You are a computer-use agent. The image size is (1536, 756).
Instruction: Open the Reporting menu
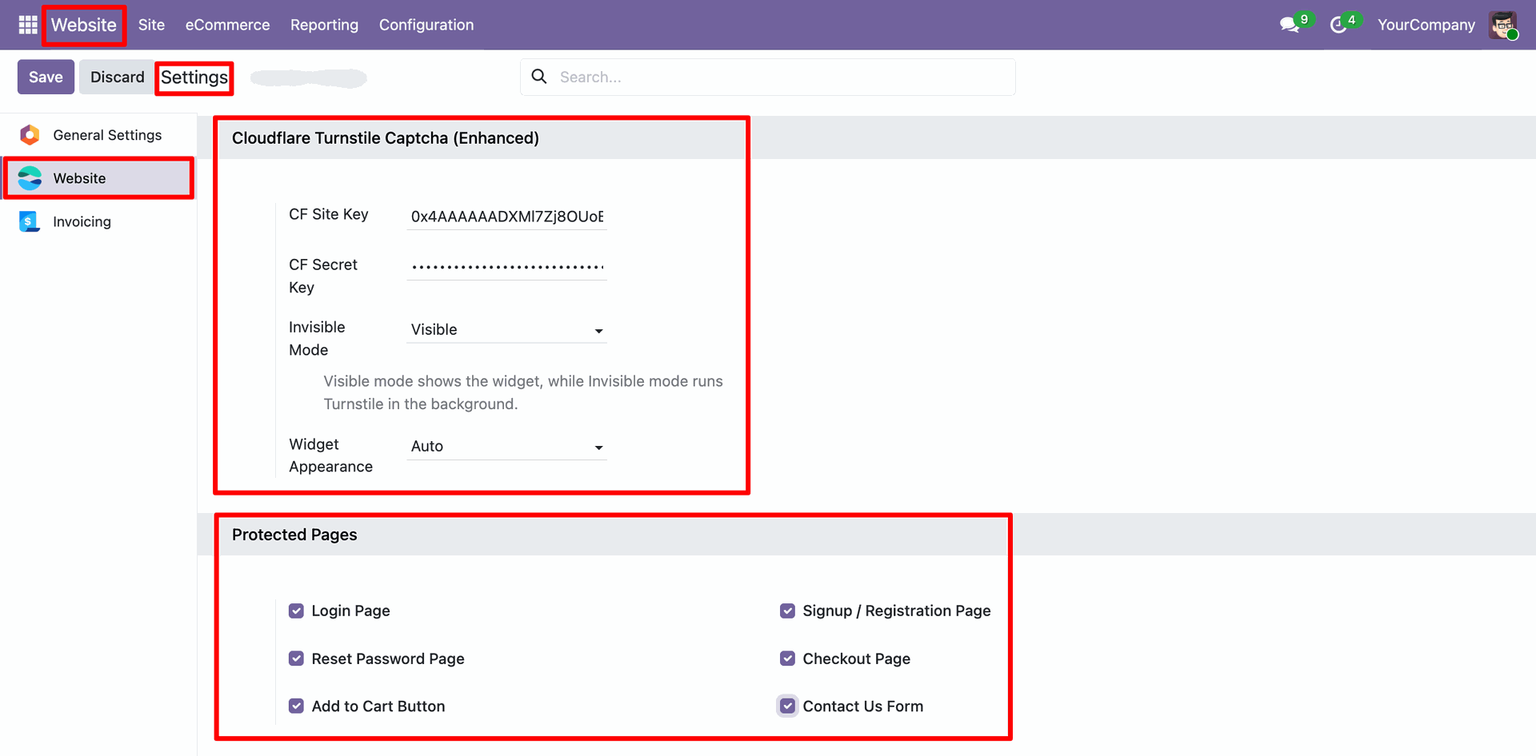tap(324, 25)
